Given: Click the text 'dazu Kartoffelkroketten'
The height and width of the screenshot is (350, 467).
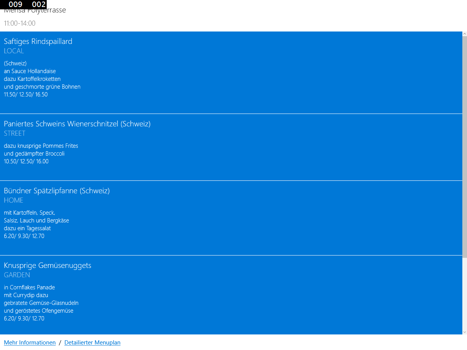Looking at the screenshot, I should 32,79.
